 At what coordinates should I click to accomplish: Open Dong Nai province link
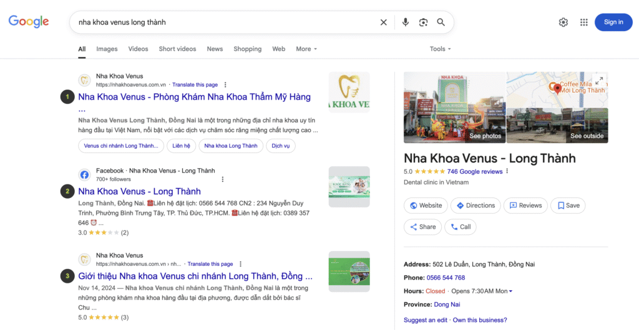(447, 304)
